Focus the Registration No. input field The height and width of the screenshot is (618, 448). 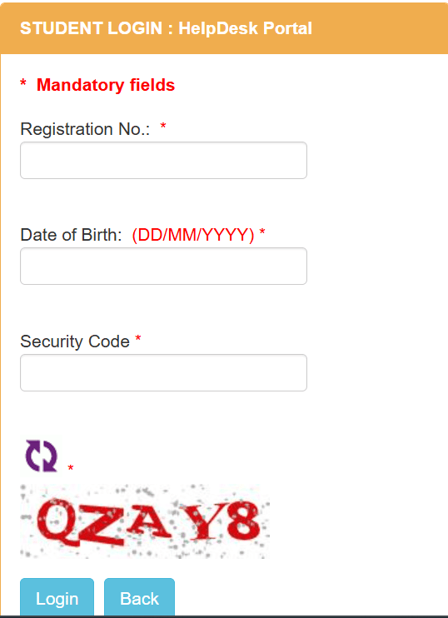tap(163, 161)
